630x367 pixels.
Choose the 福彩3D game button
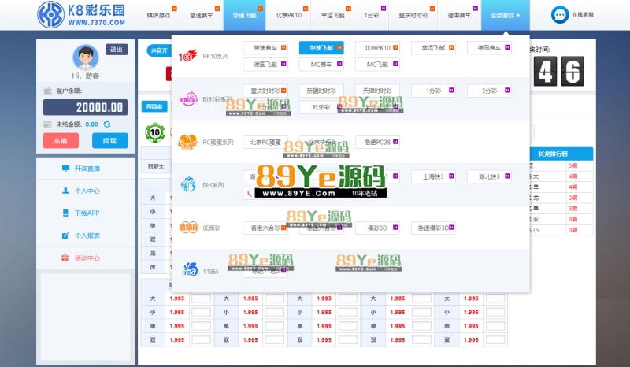tap(377, 228)
